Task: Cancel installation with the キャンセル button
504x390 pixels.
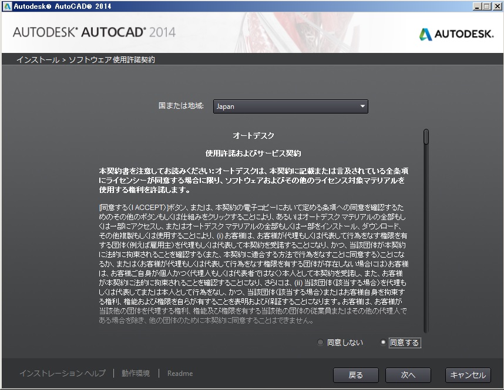Action: point(468,375)
